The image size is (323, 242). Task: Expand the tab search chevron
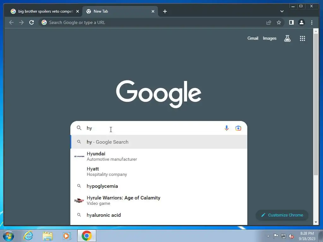point(282,11)
